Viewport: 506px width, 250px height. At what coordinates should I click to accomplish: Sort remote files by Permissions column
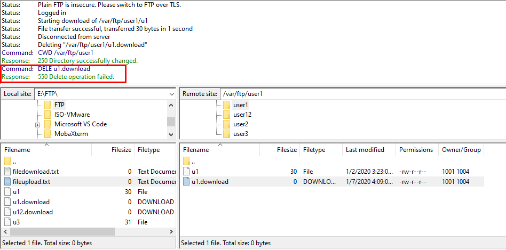417,150
